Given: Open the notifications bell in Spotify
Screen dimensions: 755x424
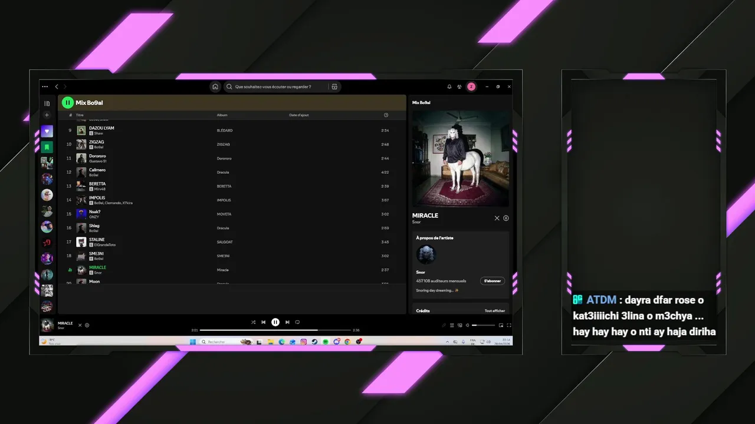Looking at the screenshot, I should (449, 87).
